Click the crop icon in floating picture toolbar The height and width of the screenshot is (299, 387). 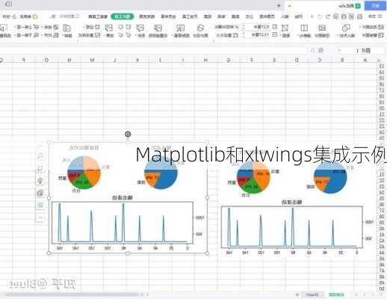(40, 168)
